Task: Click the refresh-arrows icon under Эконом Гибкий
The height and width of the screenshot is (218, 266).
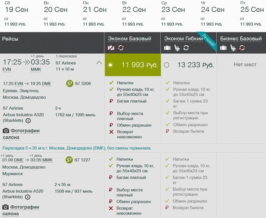Action: [x=186, y=48]
